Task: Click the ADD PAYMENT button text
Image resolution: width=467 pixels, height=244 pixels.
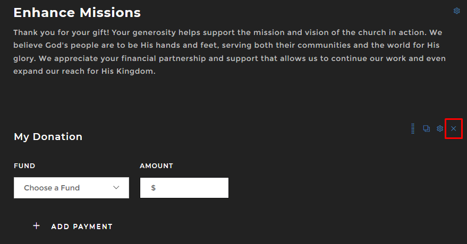Action: point(82,226)
